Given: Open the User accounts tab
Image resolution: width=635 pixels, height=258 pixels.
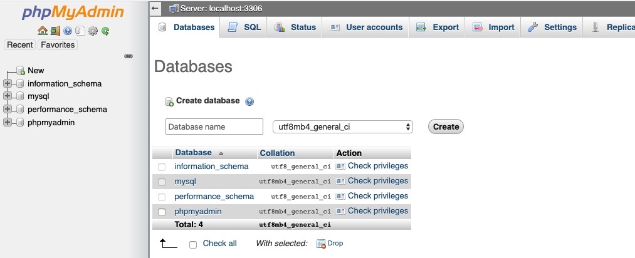Looking at the screenshot, I should click(366, 28).
